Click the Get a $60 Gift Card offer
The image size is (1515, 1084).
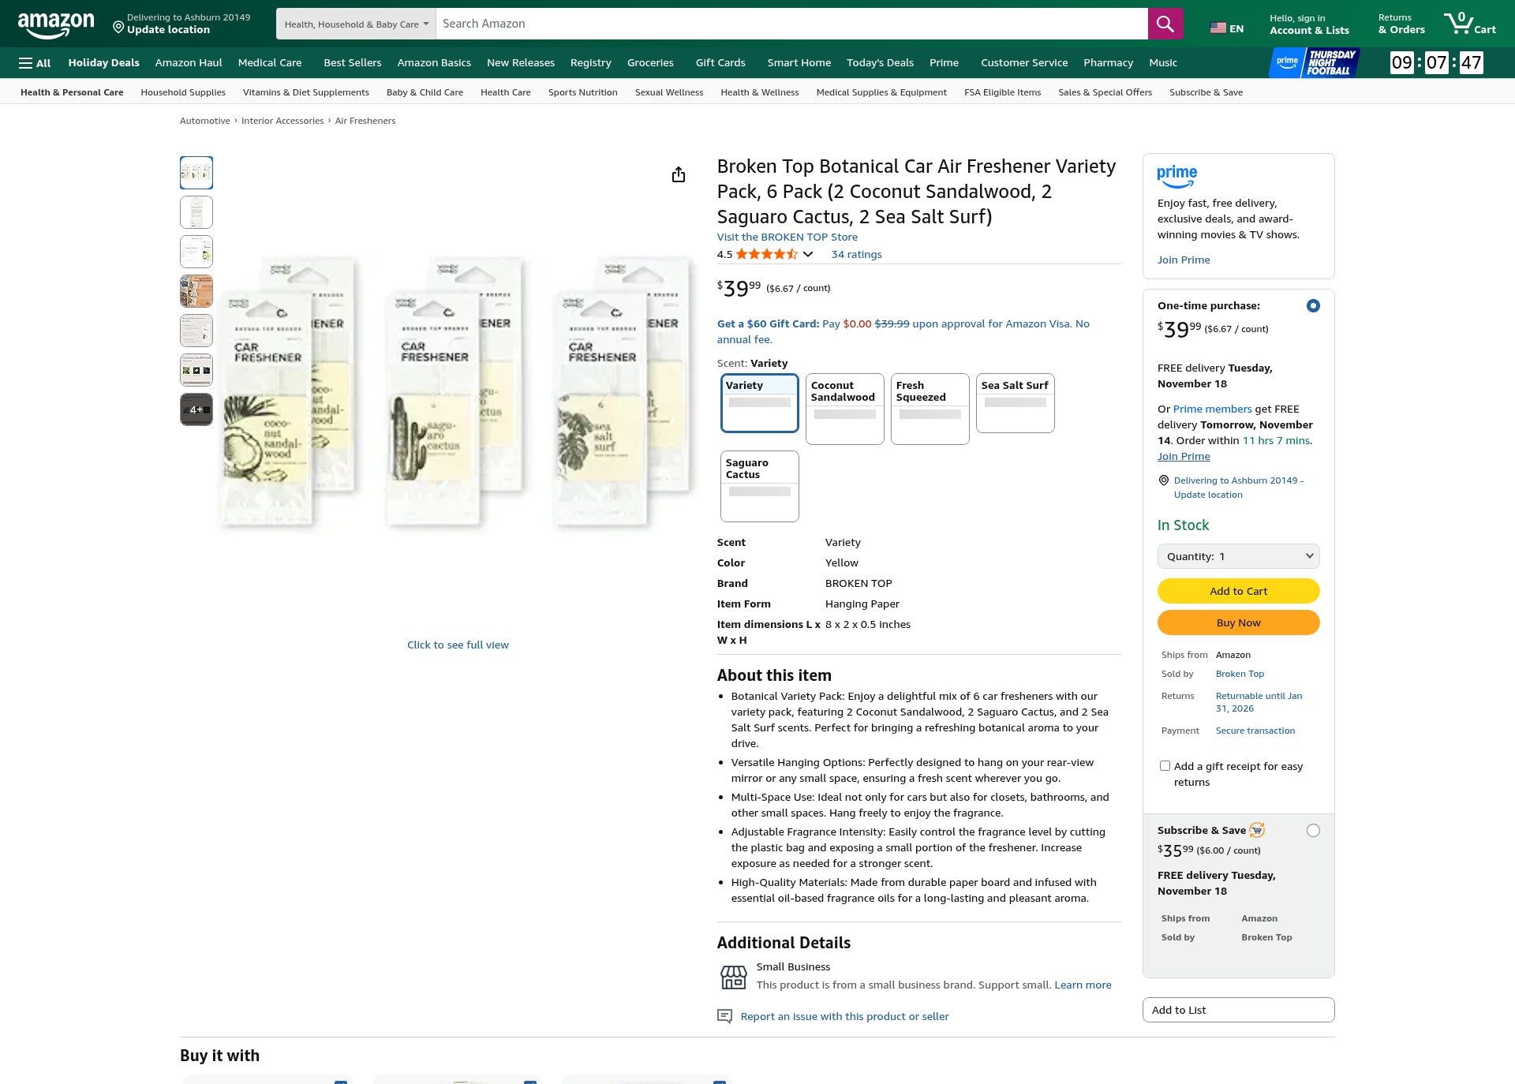(x=903, y=331)
